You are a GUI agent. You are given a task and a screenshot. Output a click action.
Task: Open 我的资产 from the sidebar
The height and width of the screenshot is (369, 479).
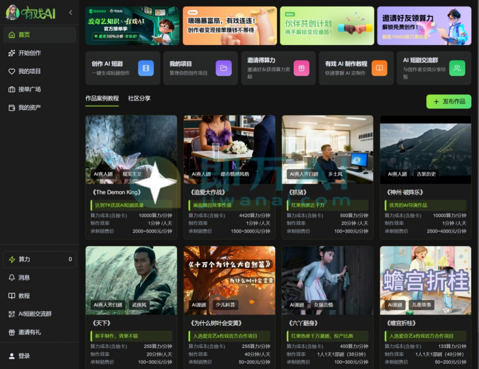[29, 108]
